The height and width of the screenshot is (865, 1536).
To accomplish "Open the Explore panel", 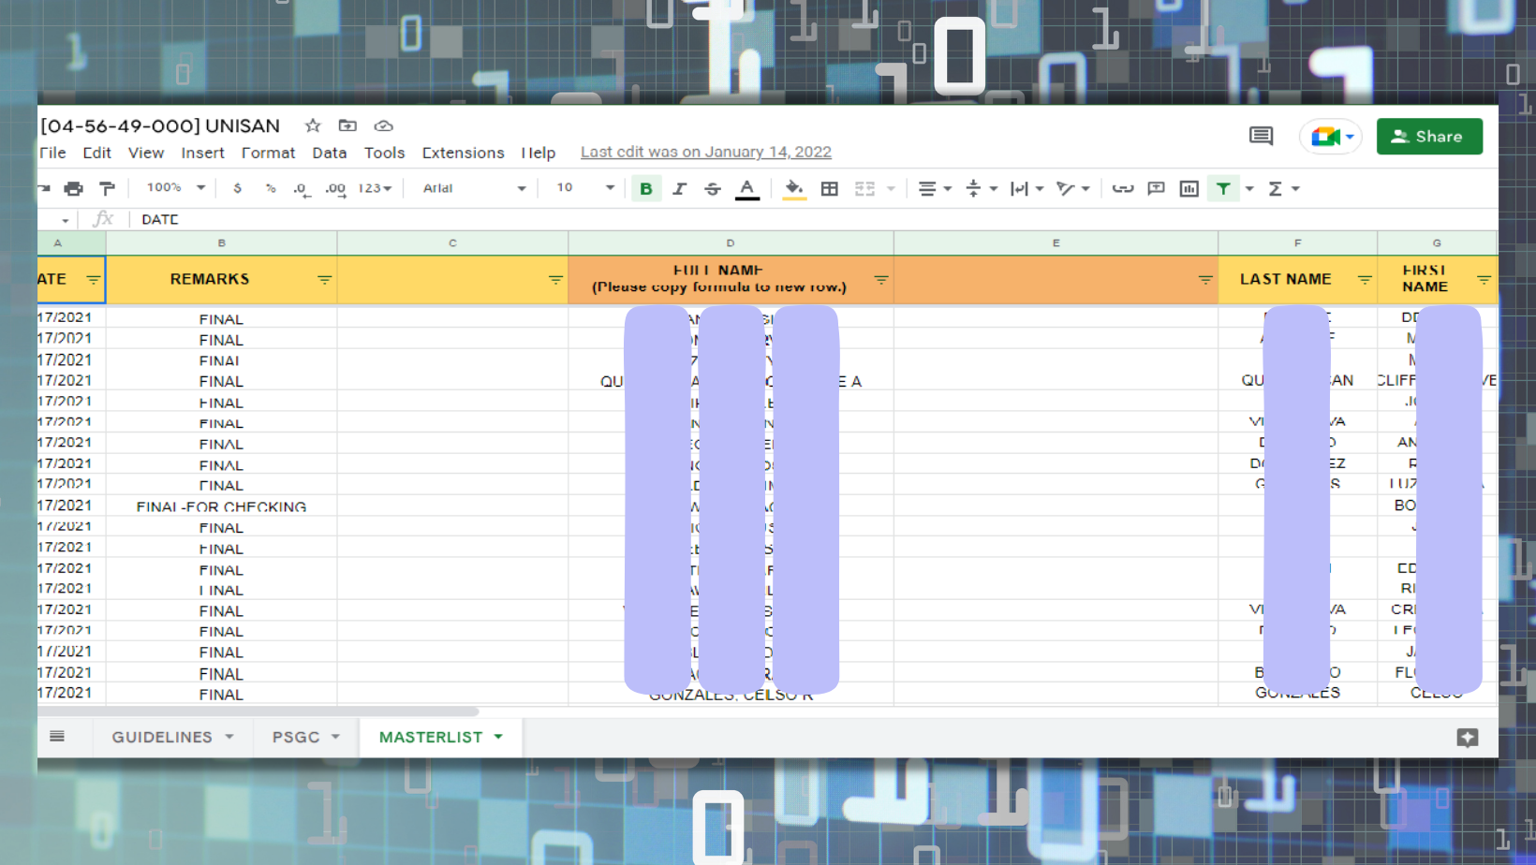I will [x=1467, y=738].
